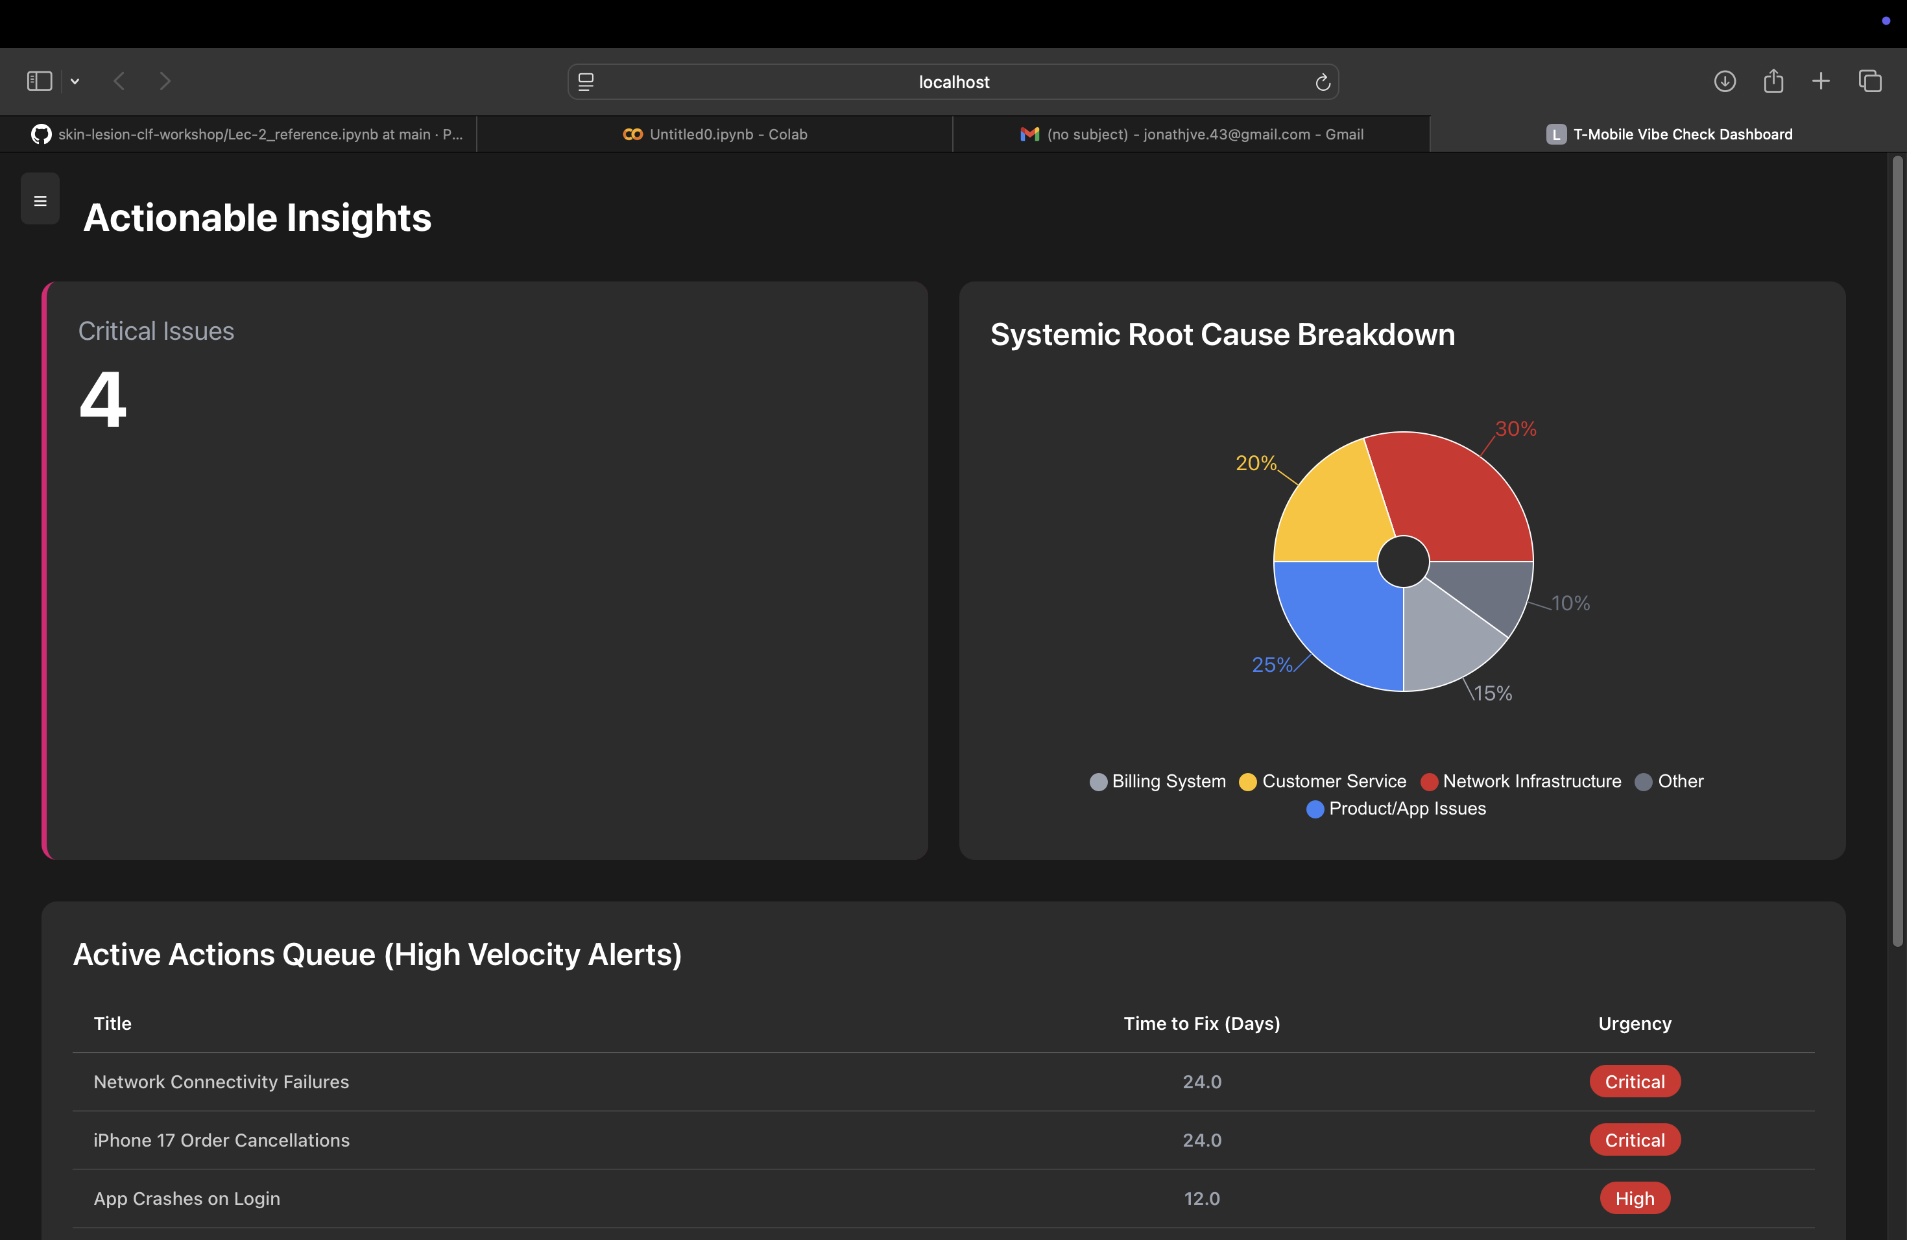Viewport: 1907px width, 1240px height.
Task: Open Safari downloads icon
Action: pos(1724,81)
